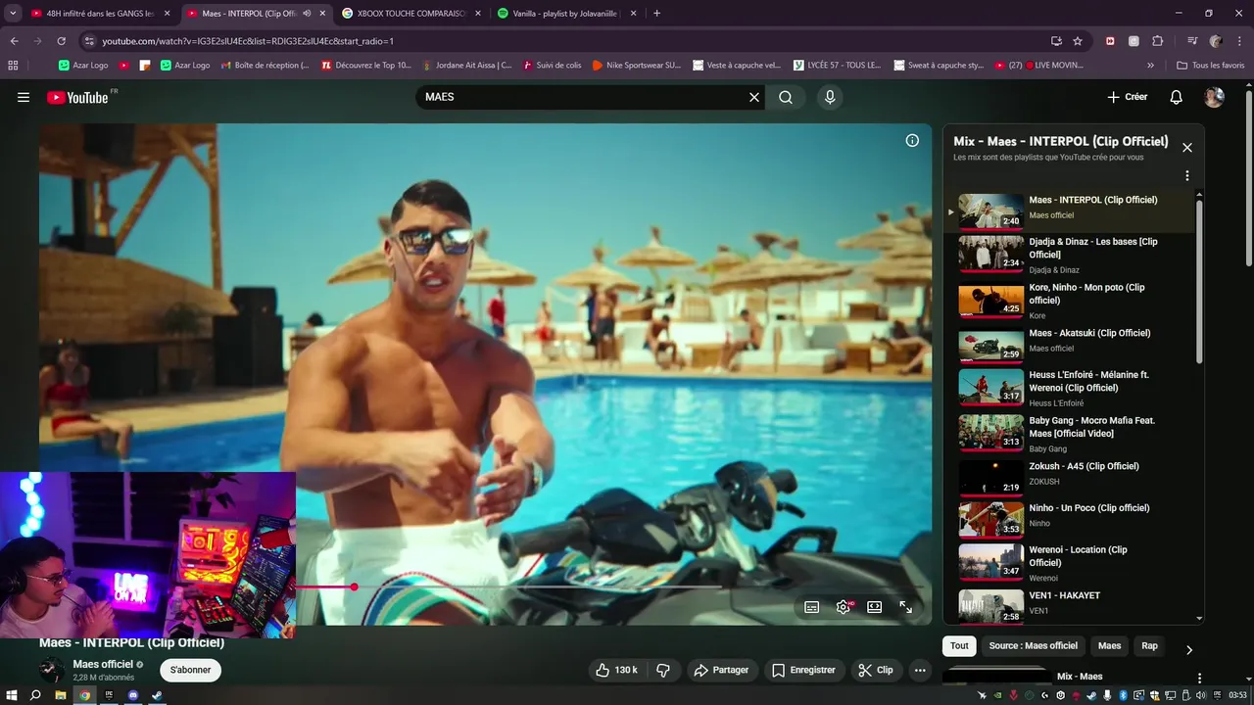Open Chrome apps grid in bookmarks bar
This screenshot has width=1254, height=705.
coord(13,66)
